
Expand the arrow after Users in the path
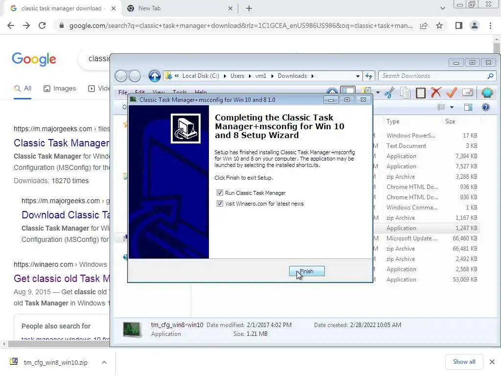click(x=250, y=76)
